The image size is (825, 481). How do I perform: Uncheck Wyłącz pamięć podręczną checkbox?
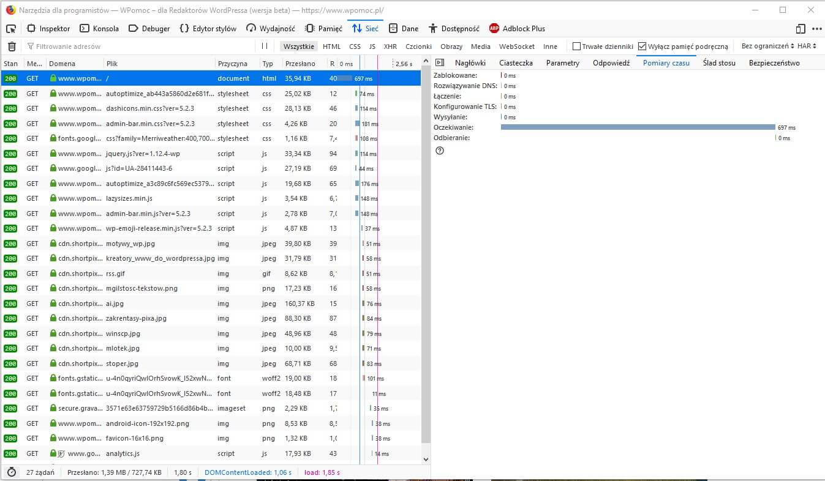pos(642,47)
